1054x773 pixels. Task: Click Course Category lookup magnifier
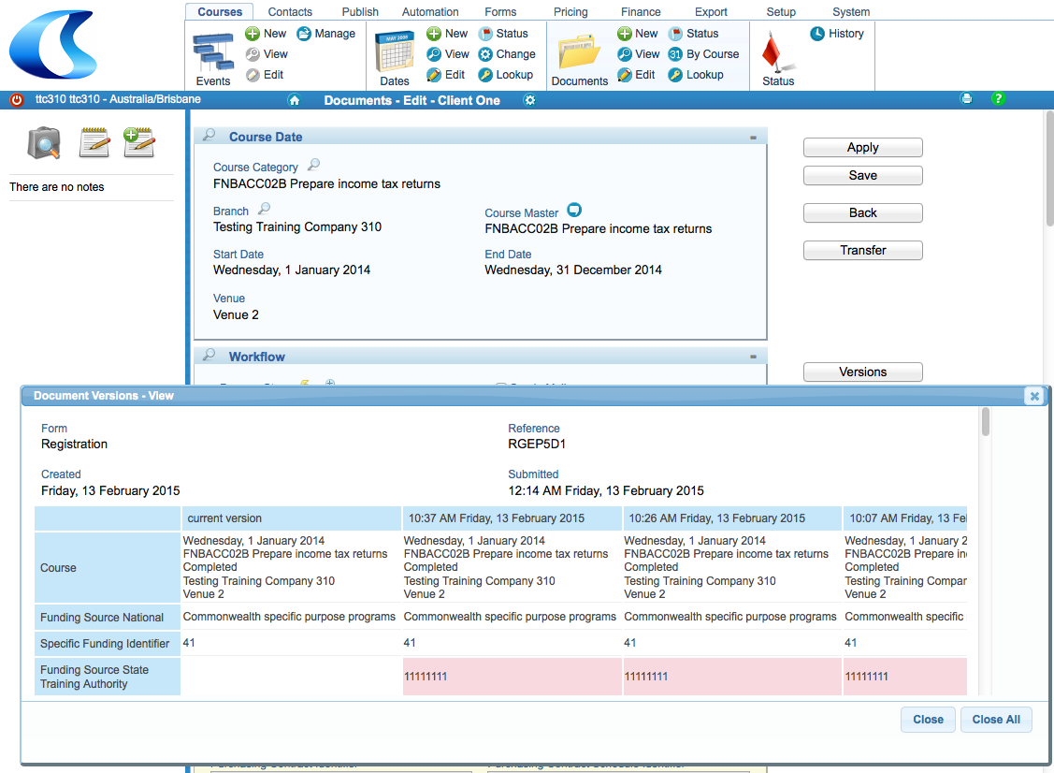point(314,164)
